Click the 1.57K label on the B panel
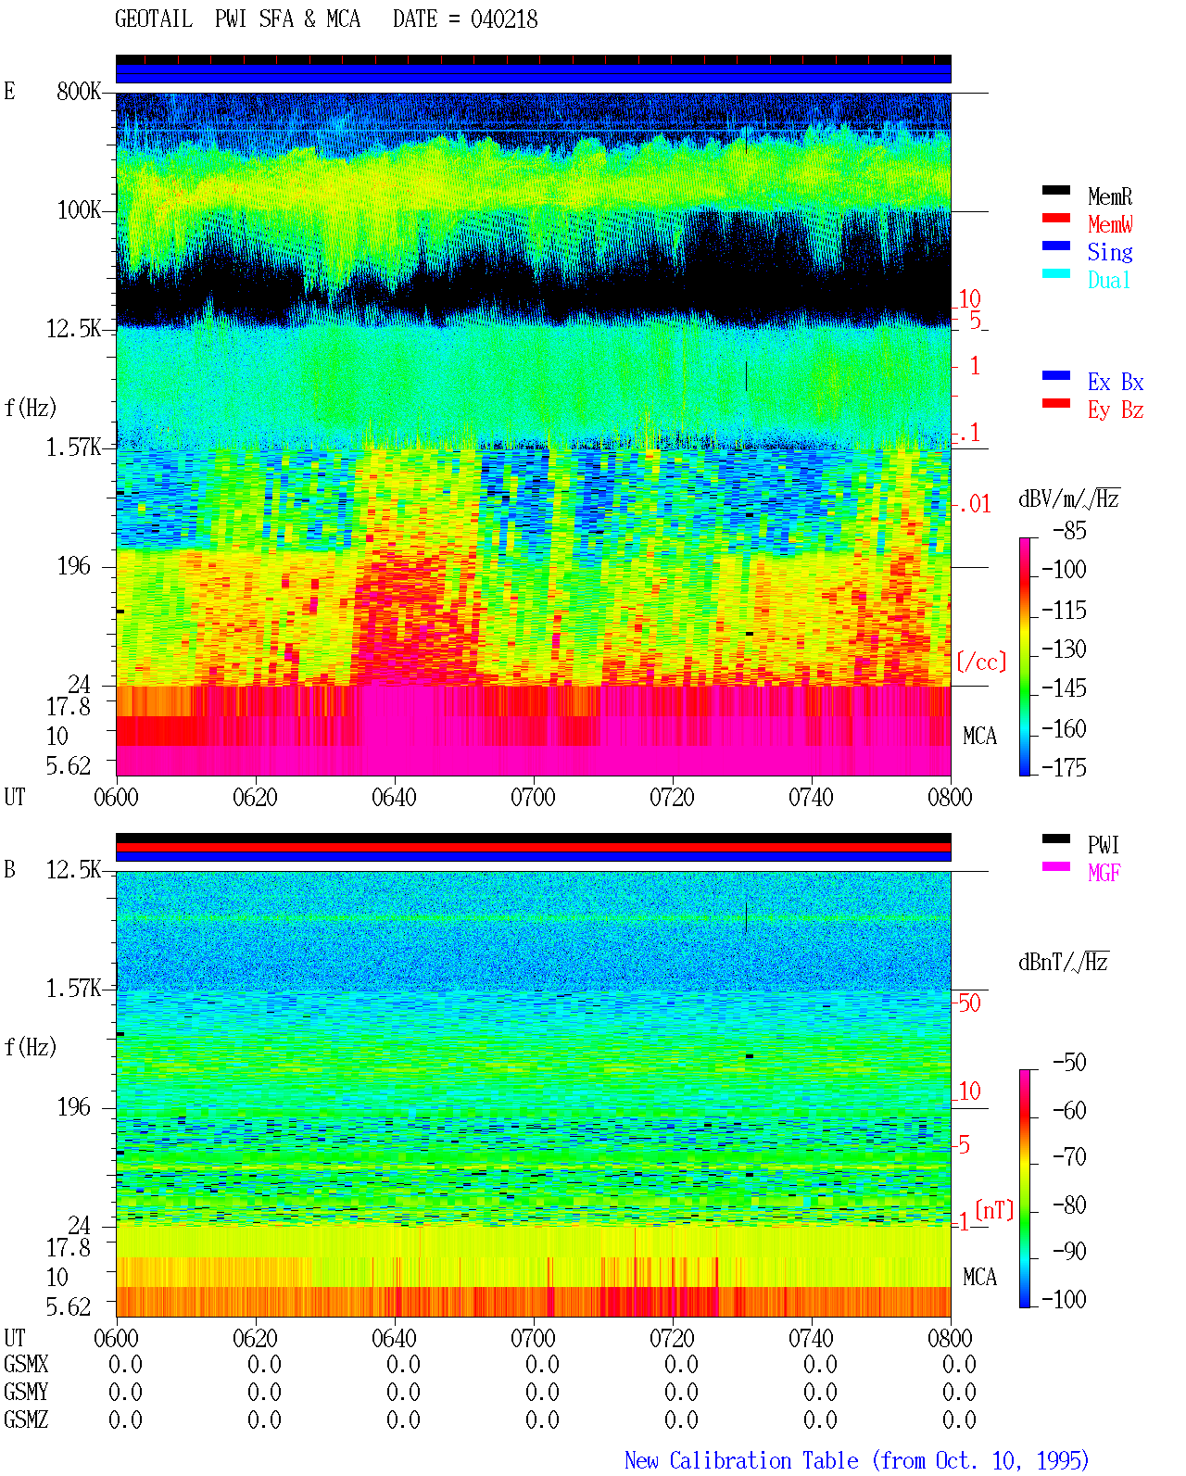The height and width of the screenshot is (1476, 1186). coord(73,989)
